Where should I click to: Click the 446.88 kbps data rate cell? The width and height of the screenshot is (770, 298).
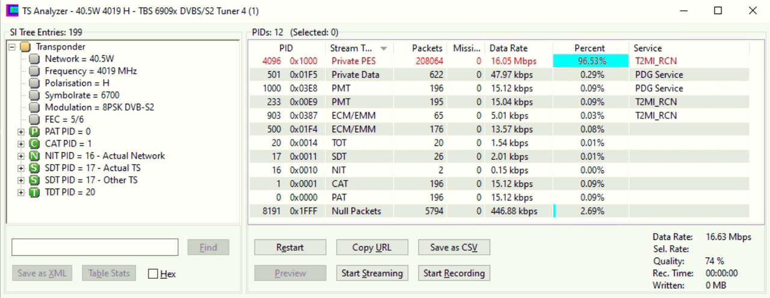[x=514, y=211]
